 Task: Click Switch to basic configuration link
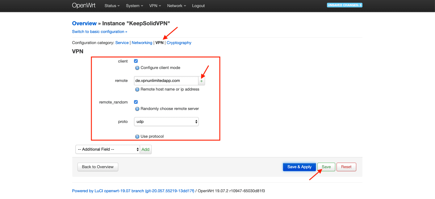[99, 32]
